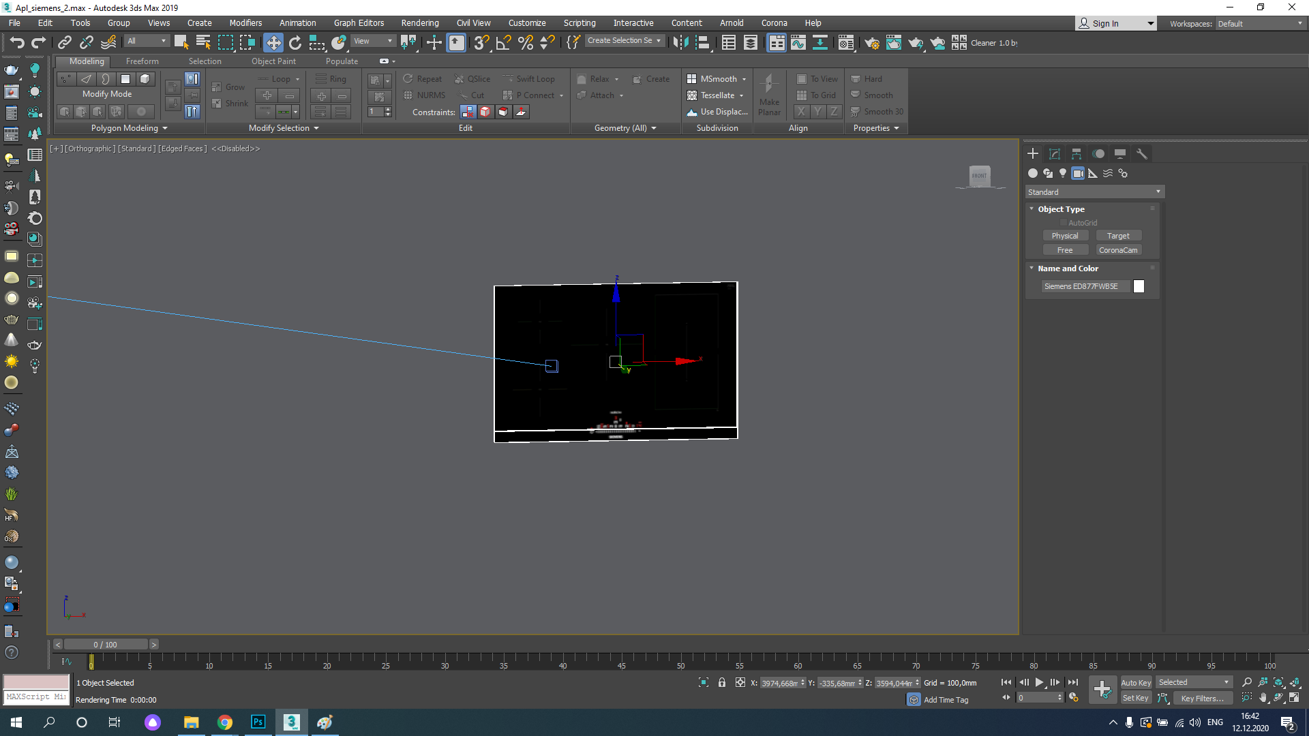Click the time slider 0 / 100 handle
The width and height of the screenshot is (1309, 736).
click(x=106, y=645)
